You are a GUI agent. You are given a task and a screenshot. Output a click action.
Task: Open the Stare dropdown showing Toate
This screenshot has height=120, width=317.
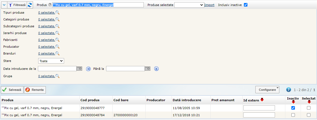pyautogui.click(x=51, y=61)
